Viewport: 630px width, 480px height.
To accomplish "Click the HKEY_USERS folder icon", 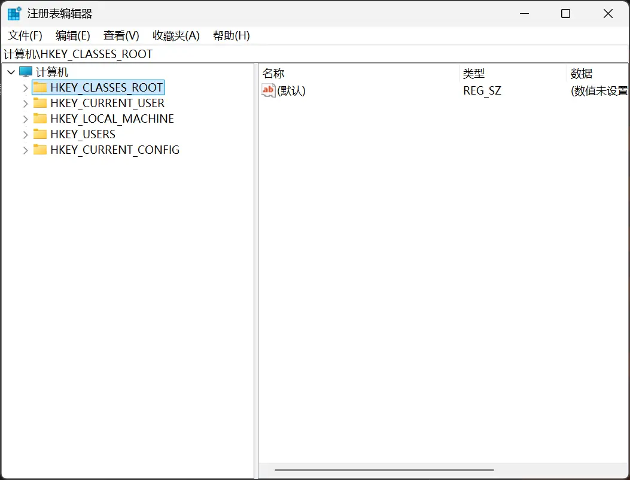I will [39, 133].
